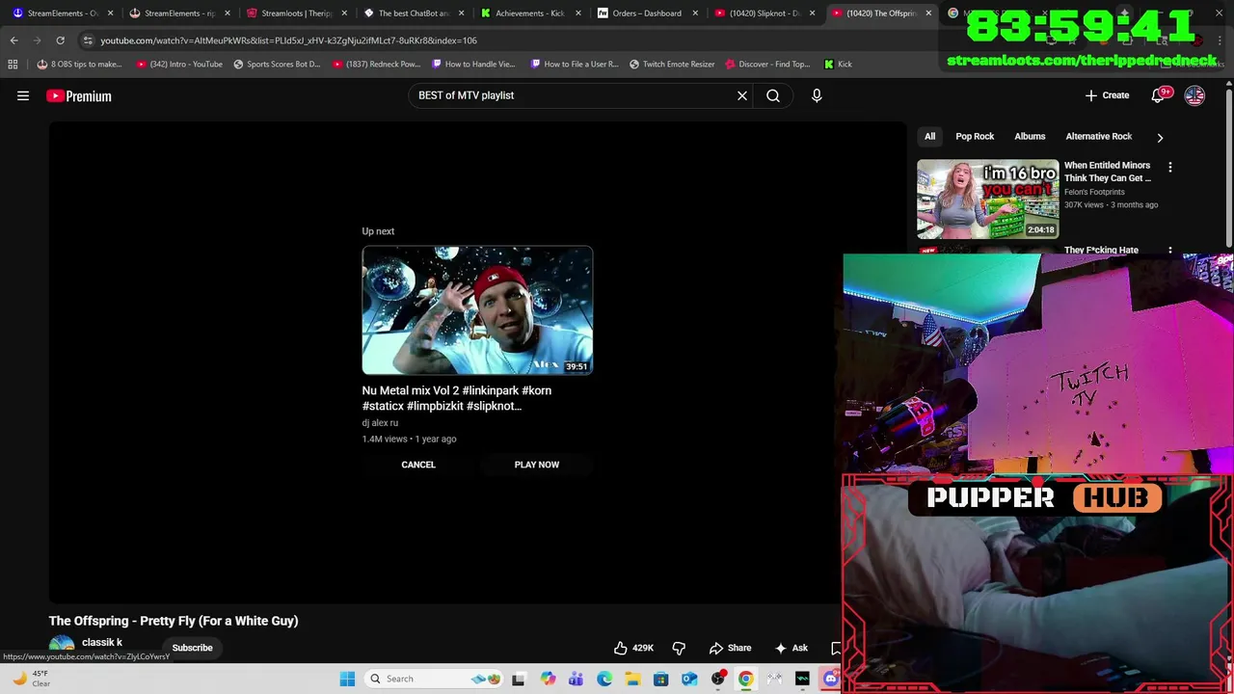
Task: Switch to Slipknot YouTube tab
Action: click(x=763, y=13)
